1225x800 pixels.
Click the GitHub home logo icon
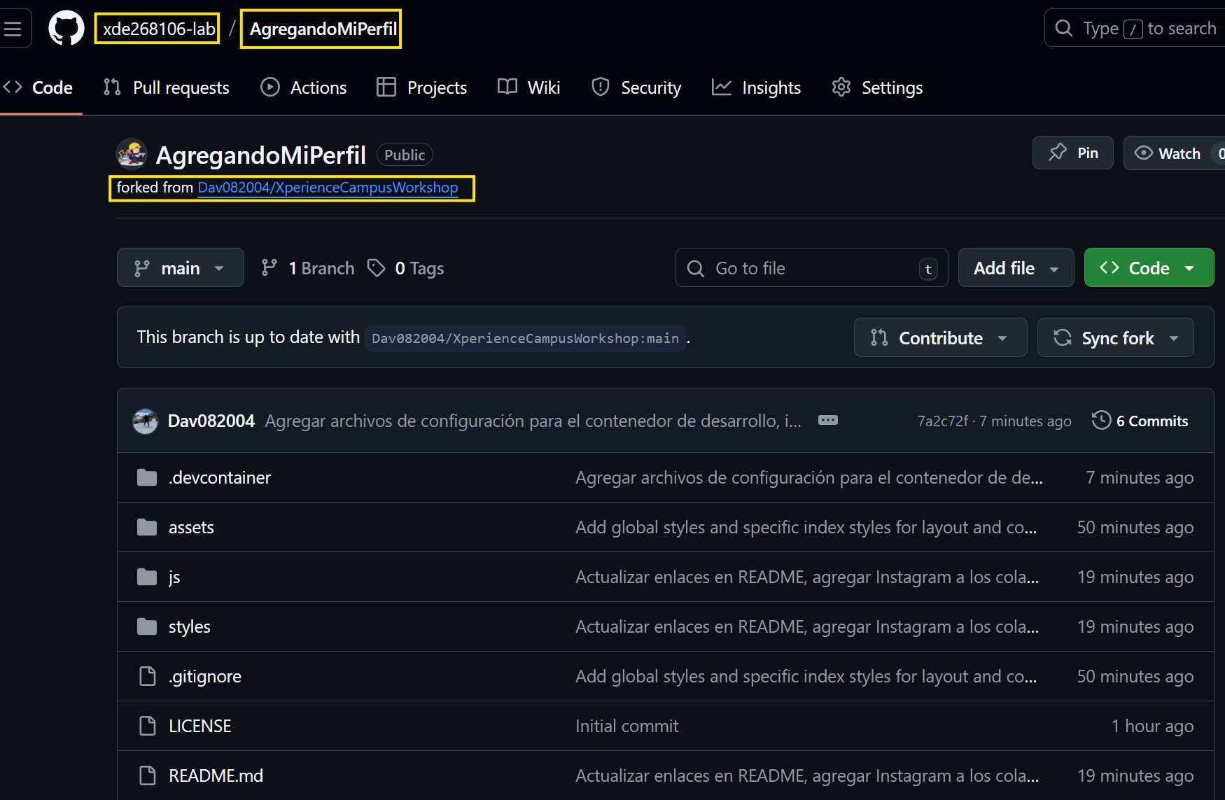tap(65, 27)
